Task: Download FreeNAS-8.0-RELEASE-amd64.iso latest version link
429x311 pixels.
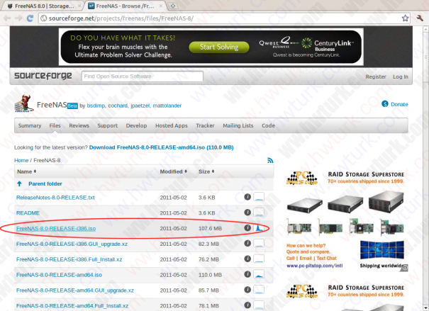Action: coord(162,147)
